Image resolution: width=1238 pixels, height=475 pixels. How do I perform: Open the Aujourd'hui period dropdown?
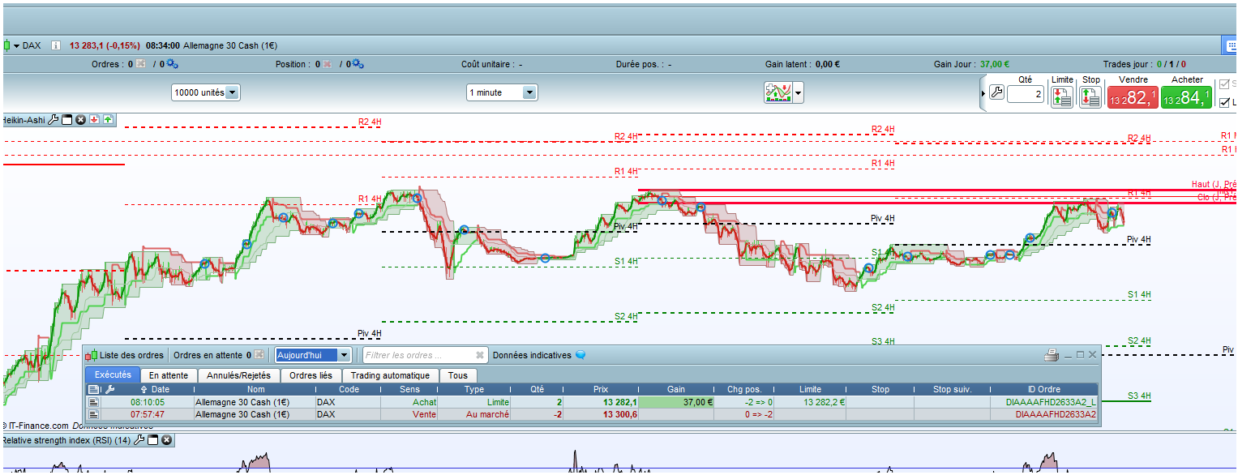tap(313, 355)
